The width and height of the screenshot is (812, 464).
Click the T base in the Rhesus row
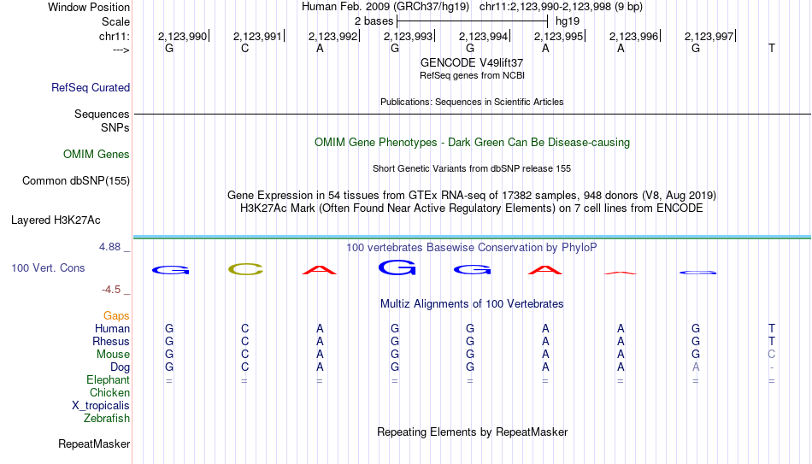(772, 341)
